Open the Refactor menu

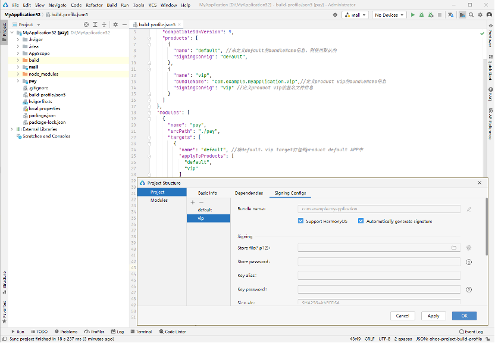94,5
